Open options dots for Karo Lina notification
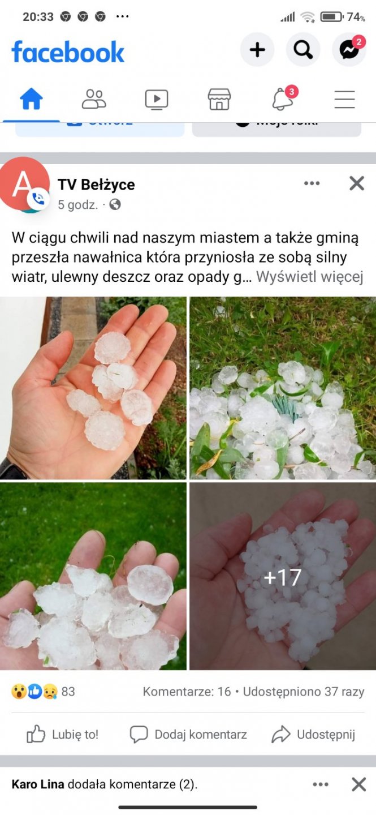This screenshot has width=376, height=815. click(321, 784)
